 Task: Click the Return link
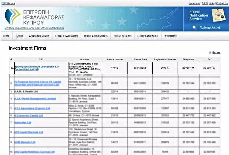[216, 52]
